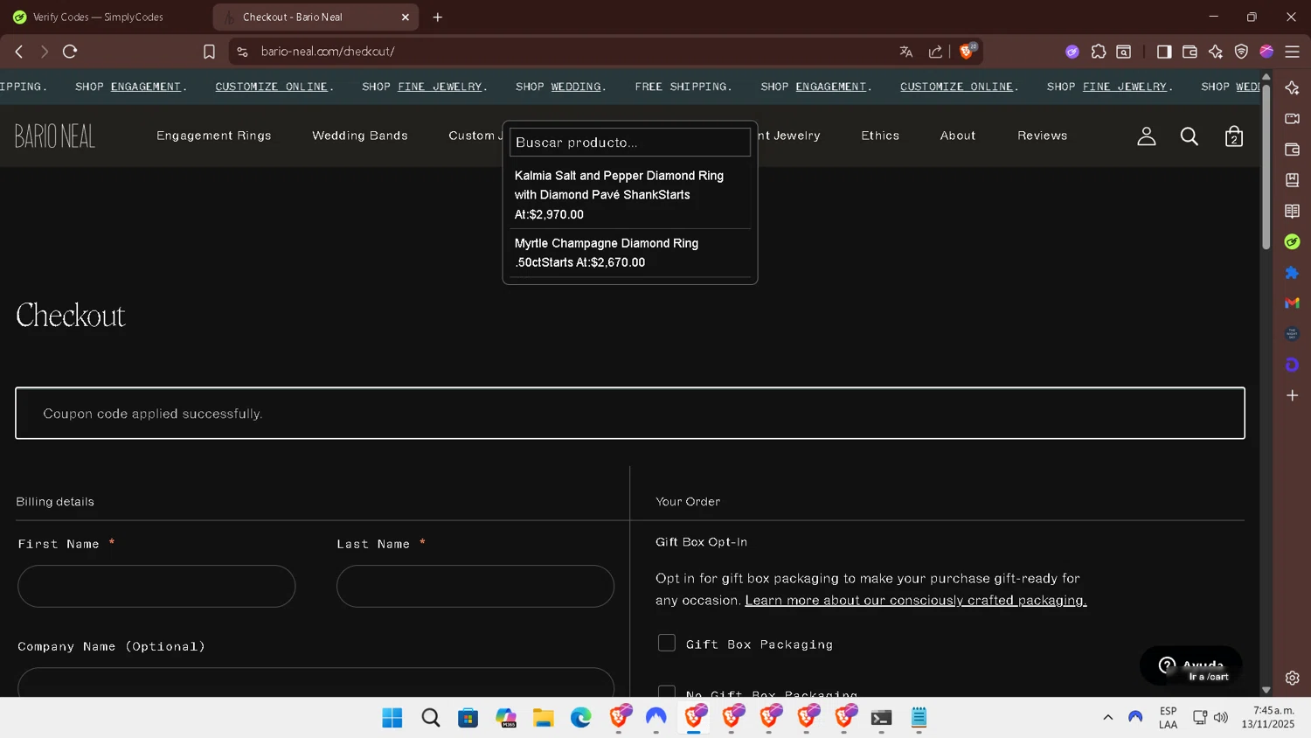Image resolution: width=1311 pixels, height=738 pixels.
Task: Open the Ayuda help button
Action: 1190,666
